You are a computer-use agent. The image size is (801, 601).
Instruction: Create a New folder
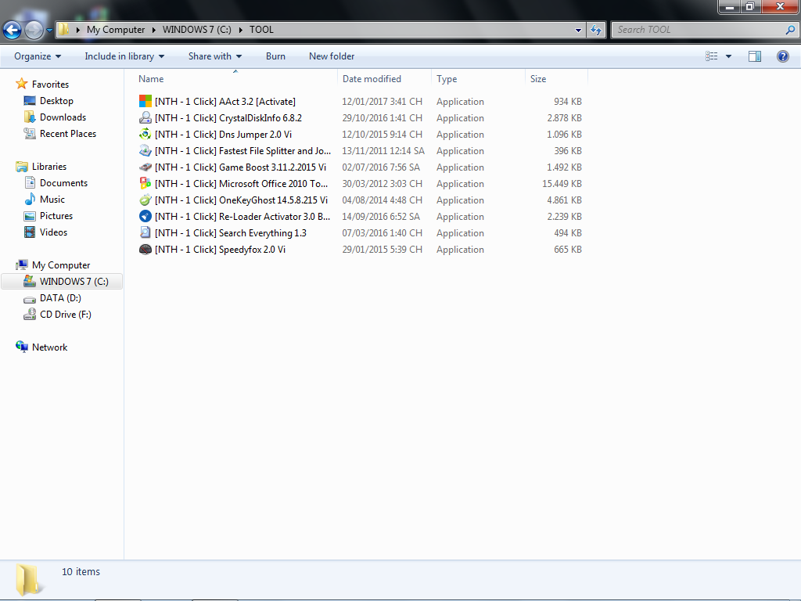click(x=332, y=56)
